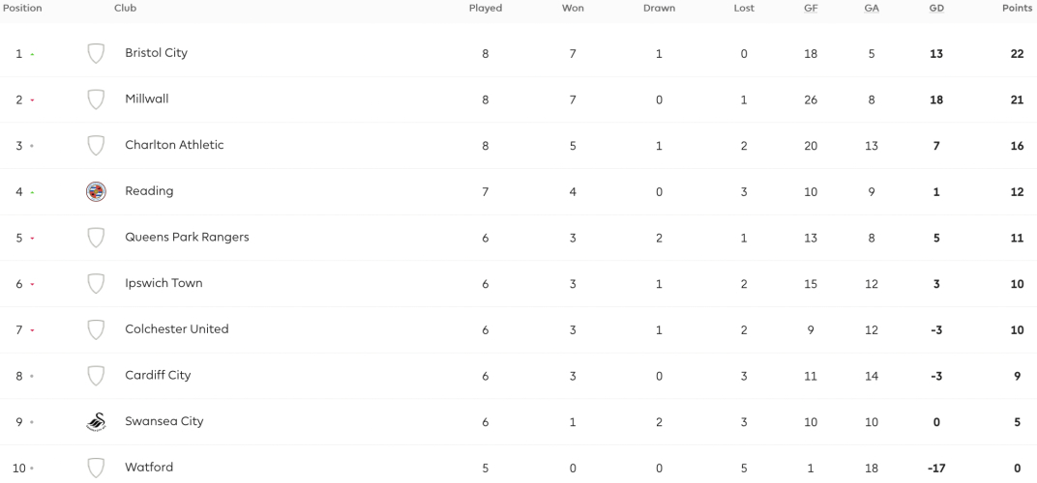Click the Charlton Athletic shield icon

(96, 146)
